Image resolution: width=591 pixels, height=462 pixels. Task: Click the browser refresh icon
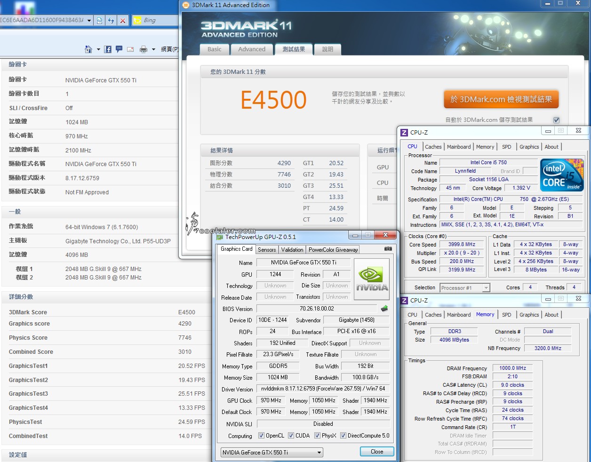pyautogui.click(x=111, y=20)
